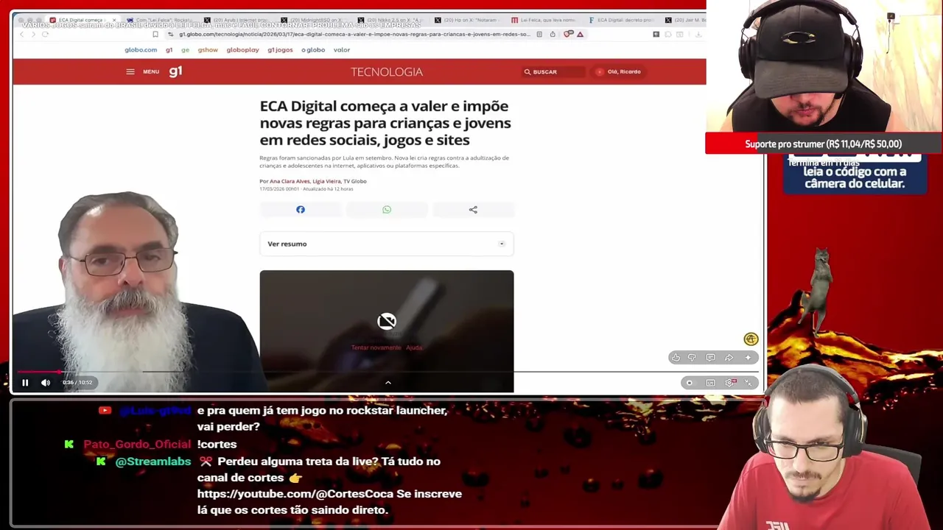Pause the video with the pause button
The width and height of the screenshot is (943, 530).
click(x=25, y=382)
